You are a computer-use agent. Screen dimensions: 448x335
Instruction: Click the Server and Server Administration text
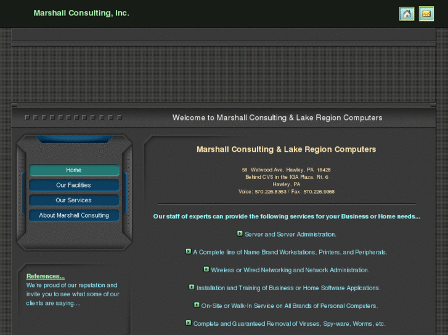tap(290, 234)
